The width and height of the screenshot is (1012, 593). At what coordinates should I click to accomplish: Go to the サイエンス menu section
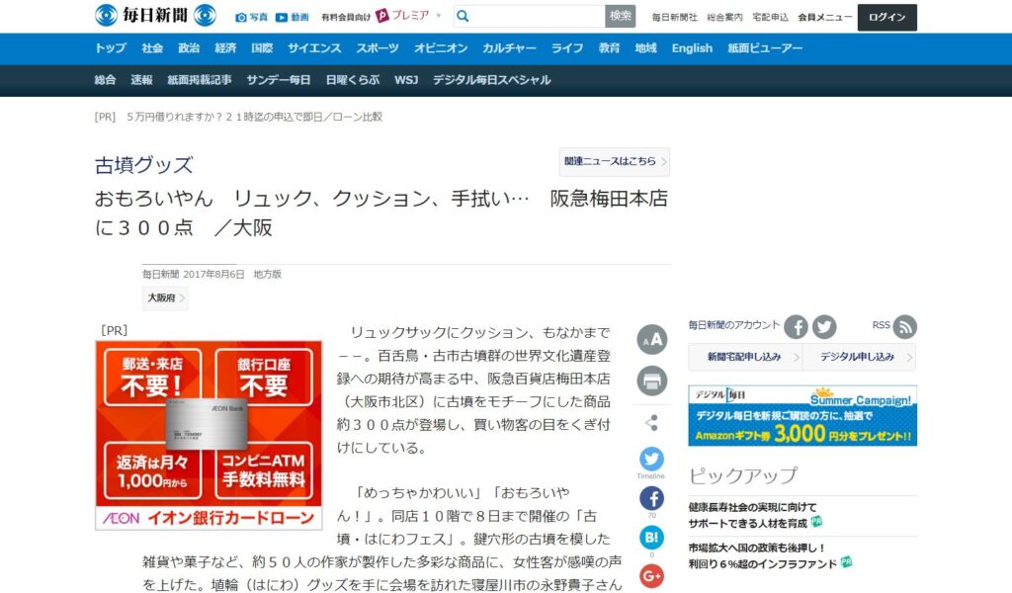point(314,48)
